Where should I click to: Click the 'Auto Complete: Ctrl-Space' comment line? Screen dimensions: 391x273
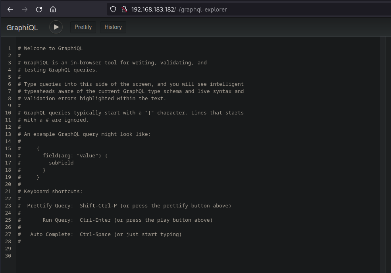(106, 234)
